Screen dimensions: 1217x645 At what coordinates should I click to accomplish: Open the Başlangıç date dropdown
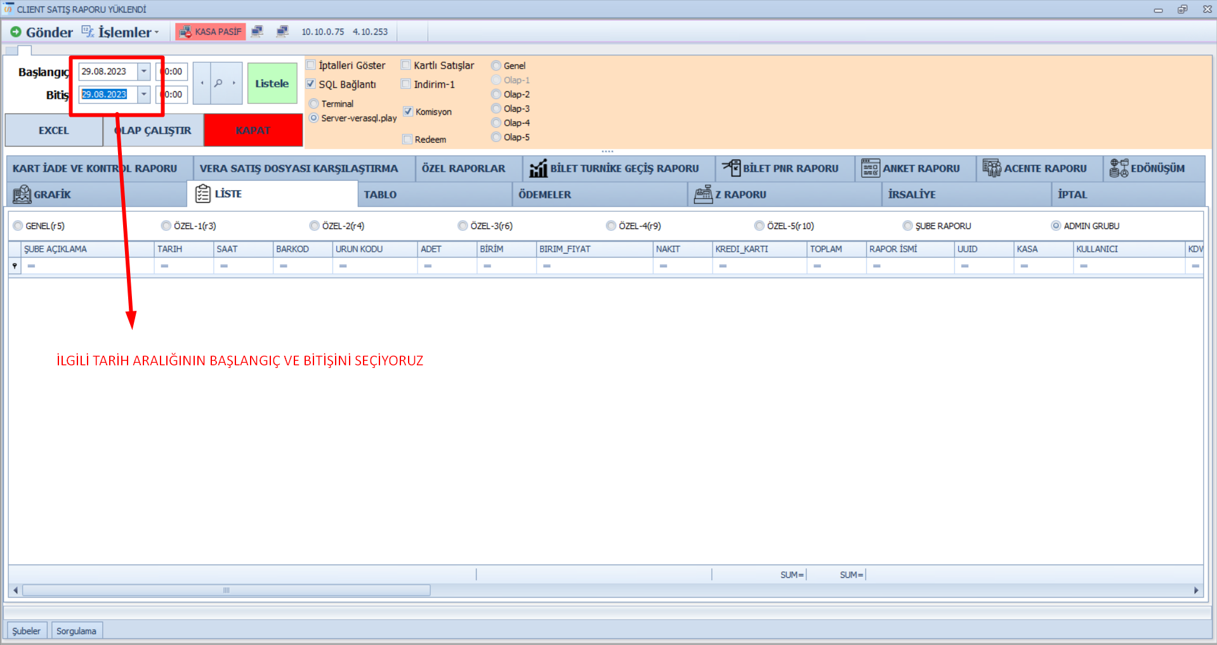pos(144,72)
